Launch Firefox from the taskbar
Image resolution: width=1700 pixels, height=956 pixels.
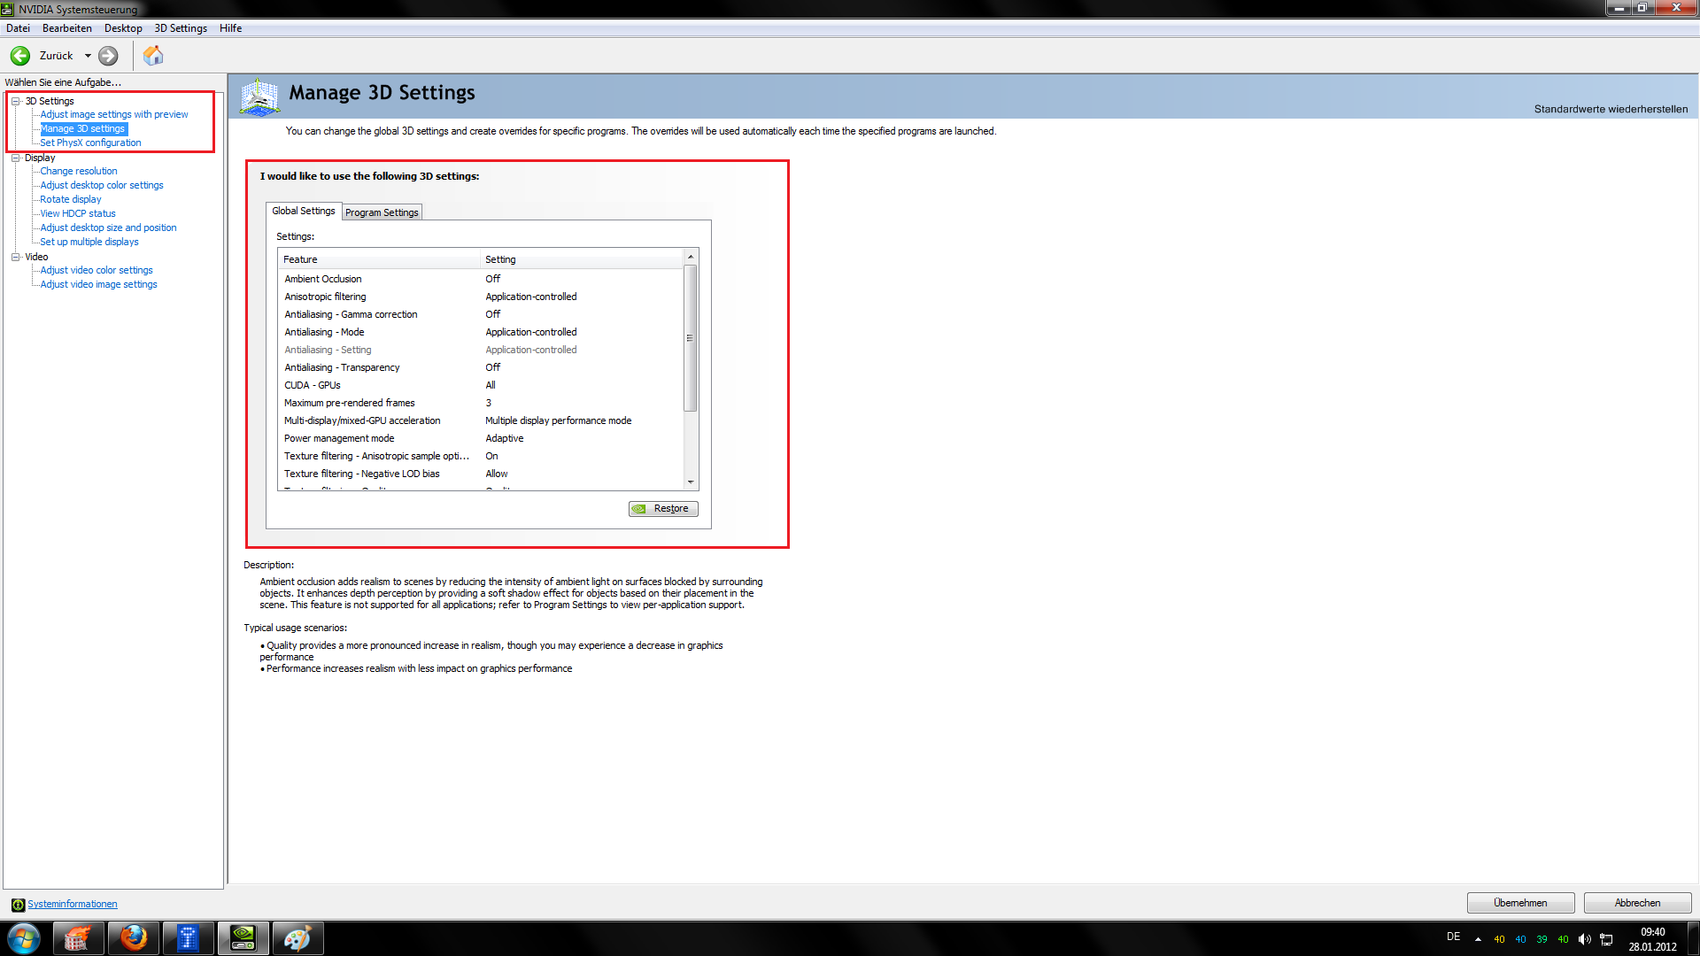coord(134,938)
